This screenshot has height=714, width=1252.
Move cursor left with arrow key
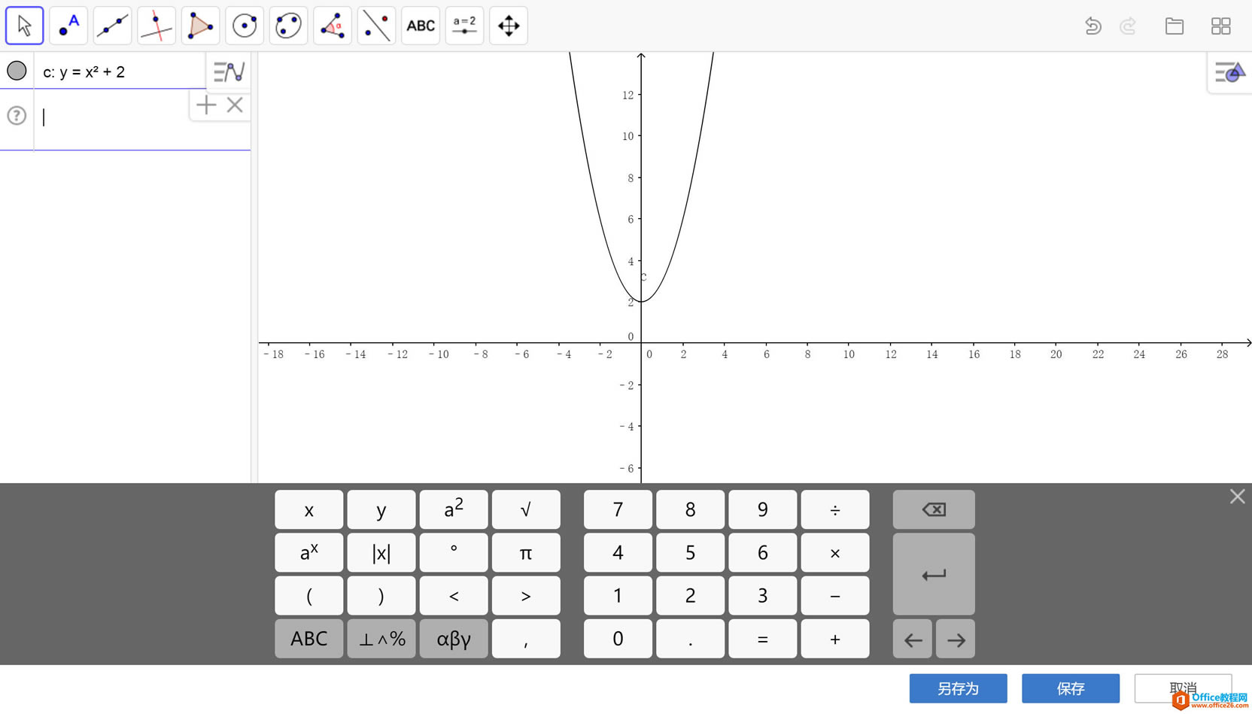913,639
